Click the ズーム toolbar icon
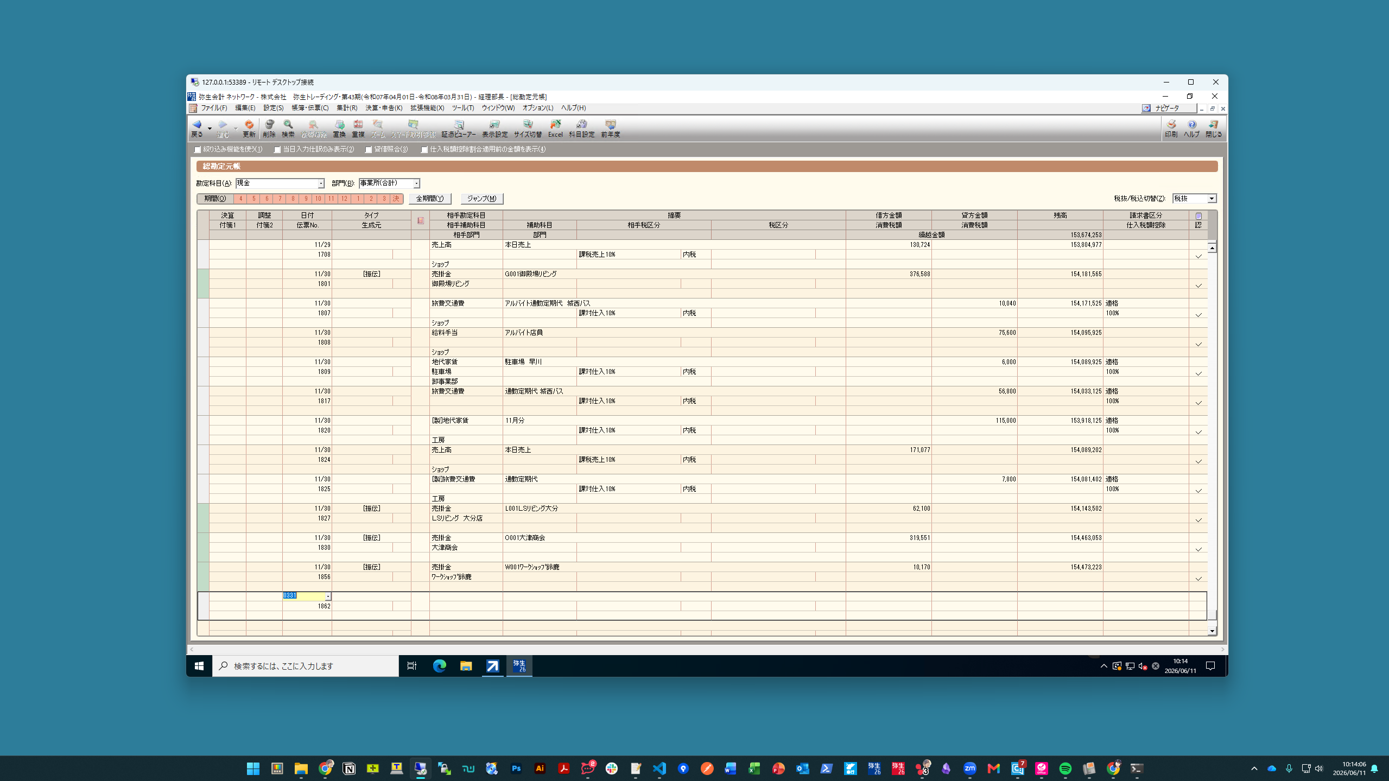Viewport: 1389px width, 781px height. click(x=378, y=128)
